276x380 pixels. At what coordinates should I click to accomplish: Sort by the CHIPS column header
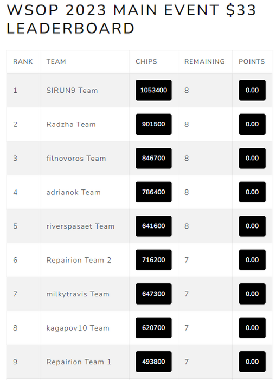click(x=146, y=61)
